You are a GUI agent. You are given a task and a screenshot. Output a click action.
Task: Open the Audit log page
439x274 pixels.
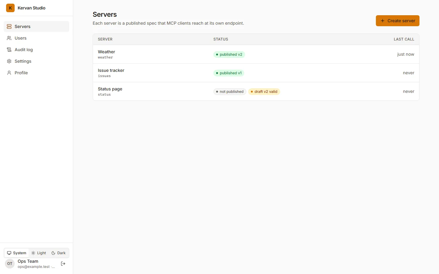(36, 50)
